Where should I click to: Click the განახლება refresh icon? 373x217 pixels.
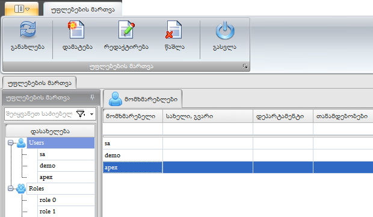coord(28,30)
